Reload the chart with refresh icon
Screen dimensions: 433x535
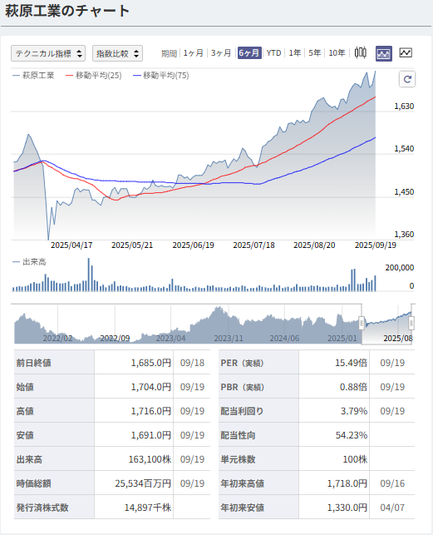pos(407,79)
